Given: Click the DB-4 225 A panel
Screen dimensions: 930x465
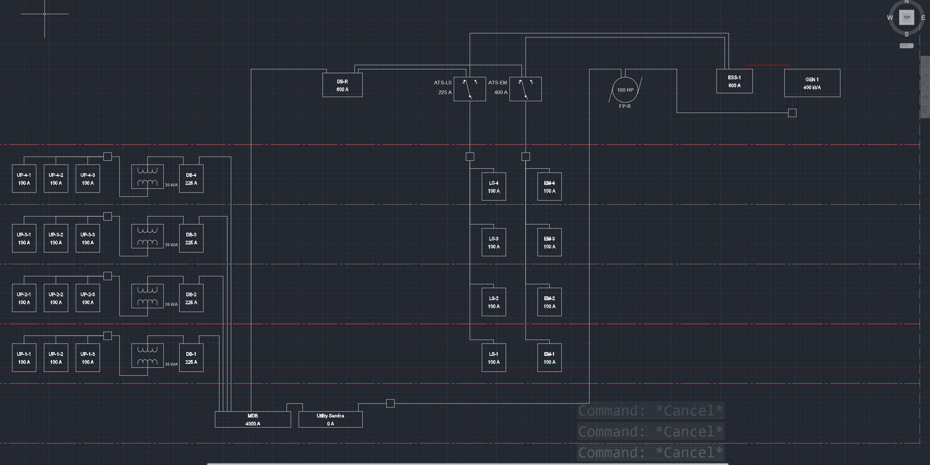Looking at the screenshot, I should (x=191, y=179).
